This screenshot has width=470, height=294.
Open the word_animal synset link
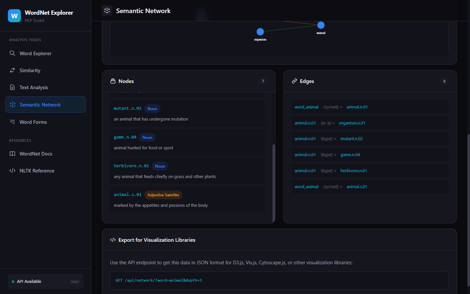[x=306, y=107]
